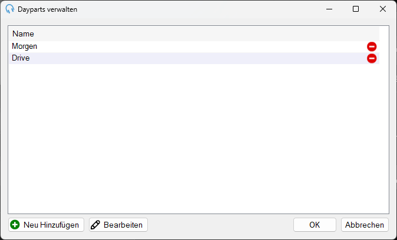Click the green plus icon beside Neu Hinzufügen
Viewport: 397px width, 240px height.
pyautogui.click(x=15, y=225)
